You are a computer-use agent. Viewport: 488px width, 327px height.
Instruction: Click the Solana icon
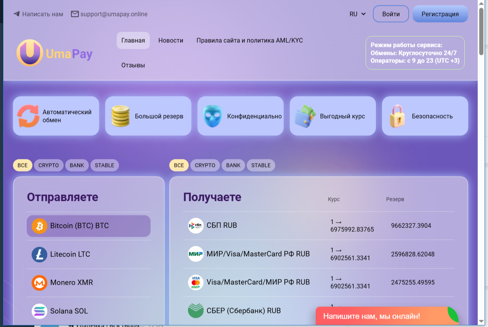tap(39, 311)
